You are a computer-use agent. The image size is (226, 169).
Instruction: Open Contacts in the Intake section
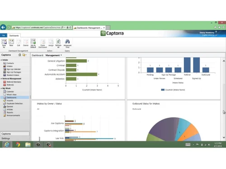click(10, 63)
